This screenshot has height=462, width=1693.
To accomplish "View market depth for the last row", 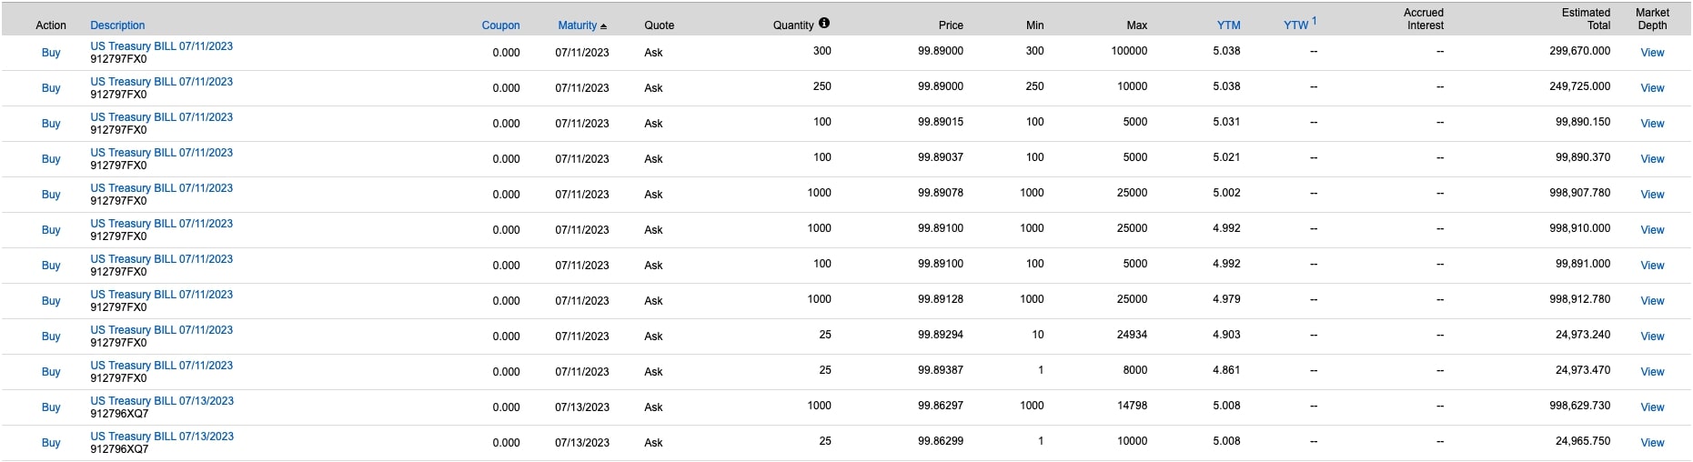I will tap(1652, 443).
